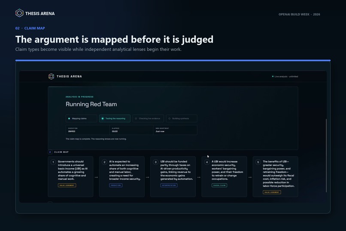346x231 pixels.
Task: Click the Value Judgment tag on claim card 1
Action: pos(67,185)
